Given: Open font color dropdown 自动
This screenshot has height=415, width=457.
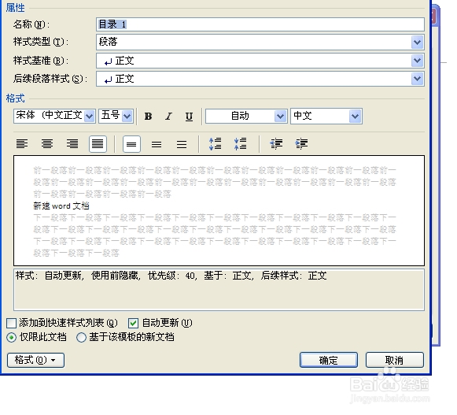Looking at the screenshot, I should [x=280, y=117].
